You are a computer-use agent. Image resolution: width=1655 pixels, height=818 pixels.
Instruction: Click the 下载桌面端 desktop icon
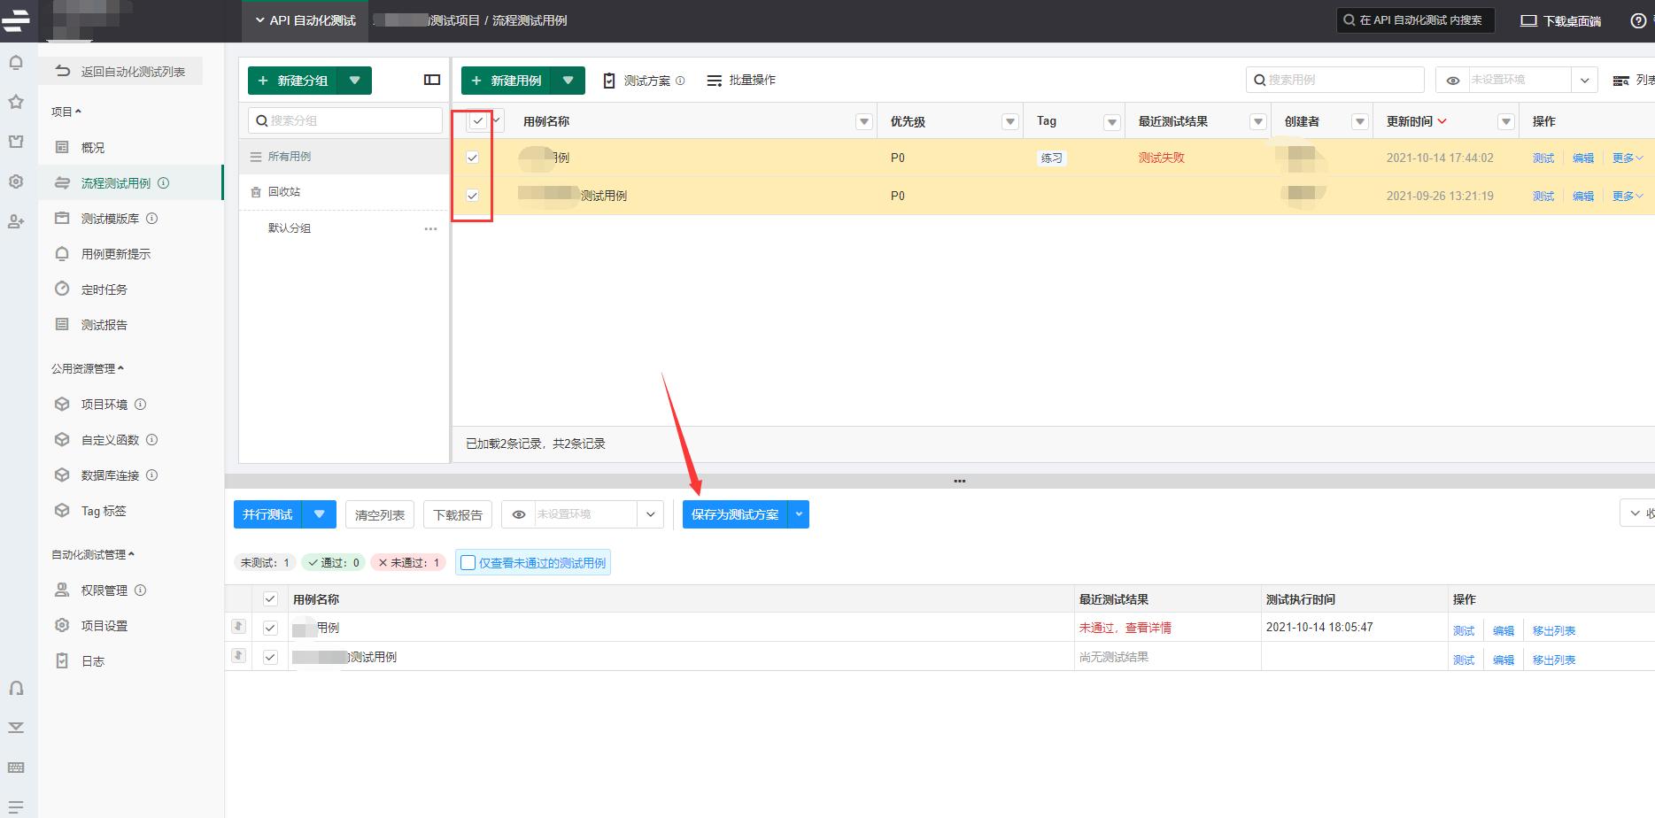(x=1528, y=20)
